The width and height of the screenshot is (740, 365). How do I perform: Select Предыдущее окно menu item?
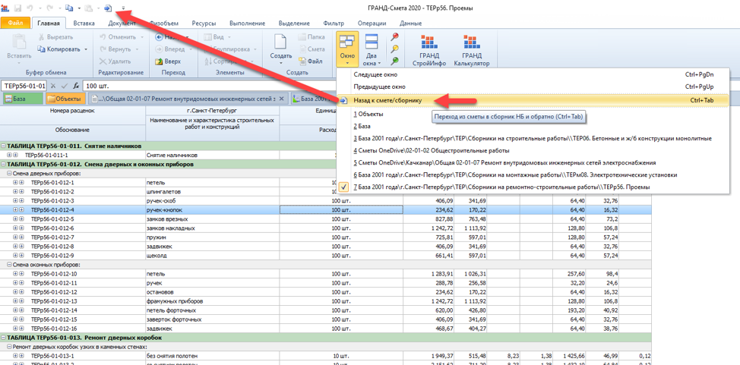coord(533,87)
